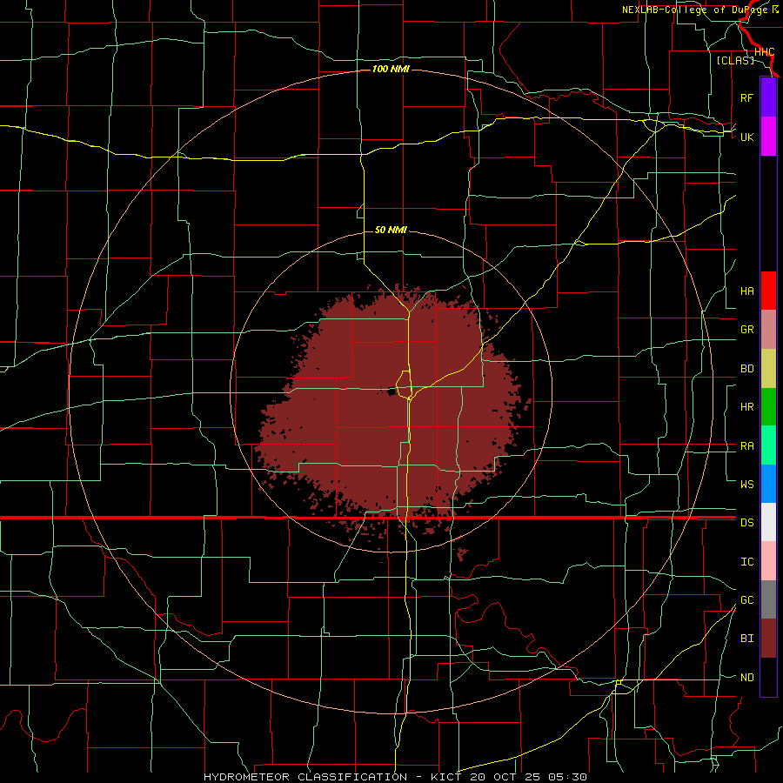
Task: Click the 20 OCT 25 date in caption
Action: 505,777
